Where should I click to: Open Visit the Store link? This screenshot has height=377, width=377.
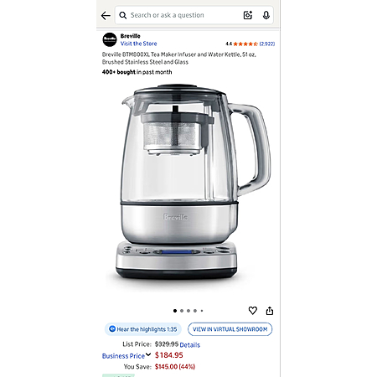tap(138, 44)
